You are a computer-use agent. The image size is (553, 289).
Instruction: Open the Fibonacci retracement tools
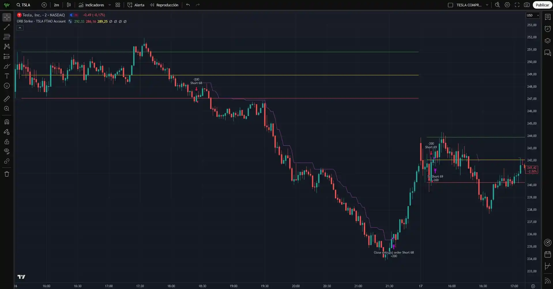(6, 37)
